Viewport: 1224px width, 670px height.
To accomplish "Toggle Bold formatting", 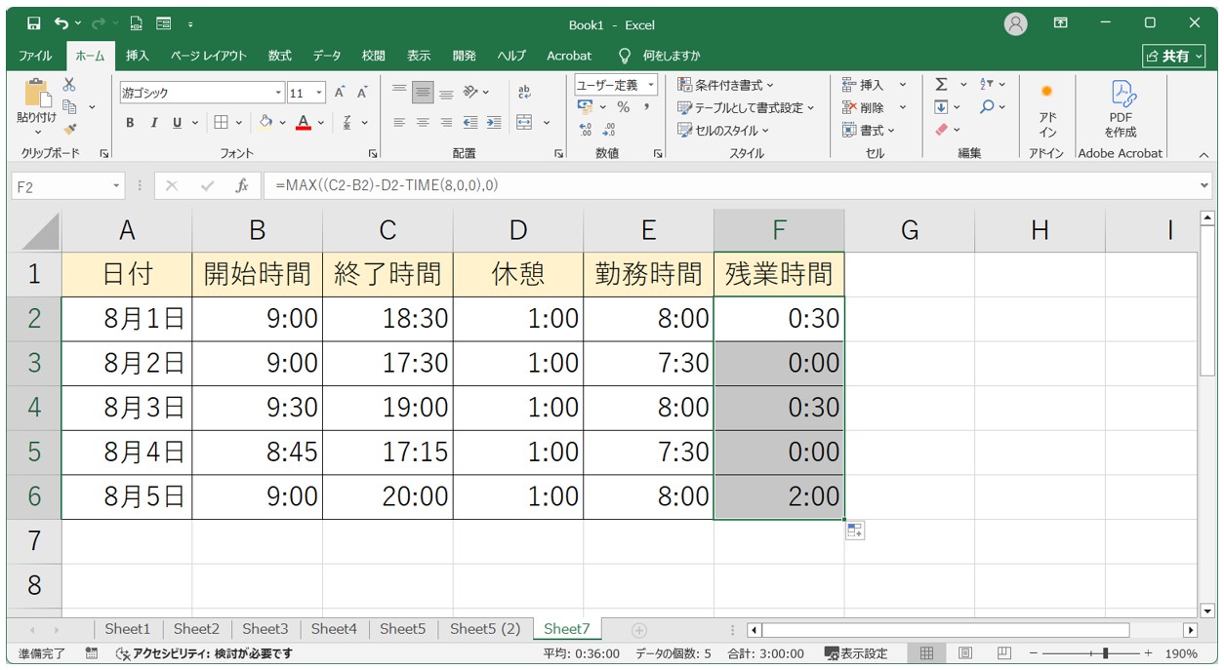I will (130, 123).
